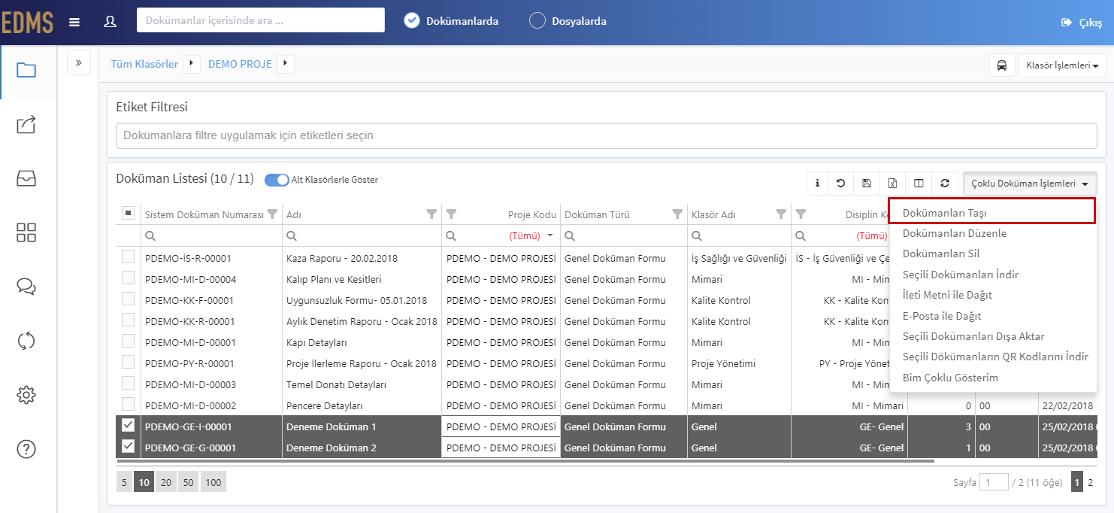Select the Dosyalarda radio option
The height and width of the screenshot is (513, 1114).
click(537, 21)
